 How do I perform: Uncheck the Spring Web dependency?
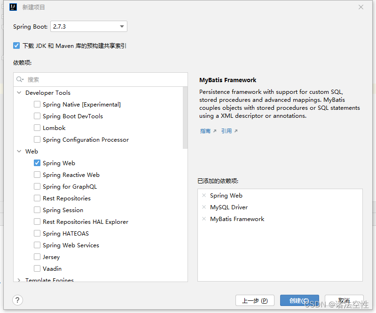click(37, 163)
